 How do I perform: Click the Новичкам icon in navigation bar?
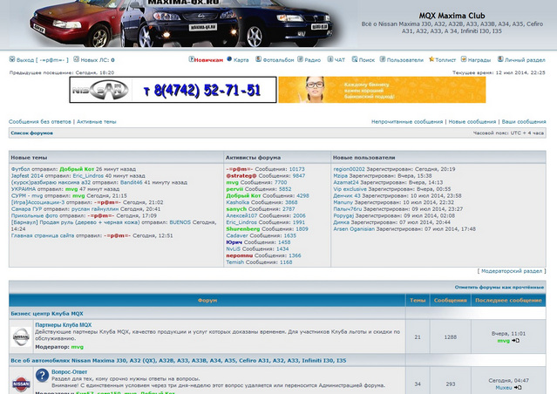click(x=192, y=60)
